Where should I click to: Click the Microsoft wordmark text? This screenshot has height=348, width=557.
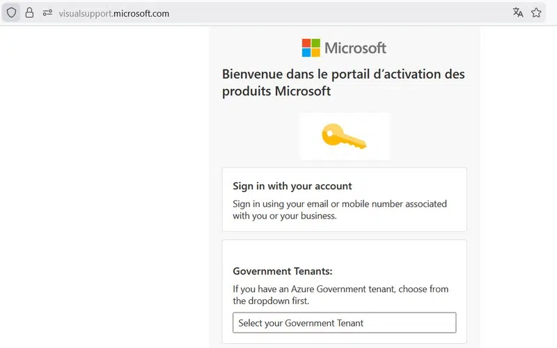[355, 48]
